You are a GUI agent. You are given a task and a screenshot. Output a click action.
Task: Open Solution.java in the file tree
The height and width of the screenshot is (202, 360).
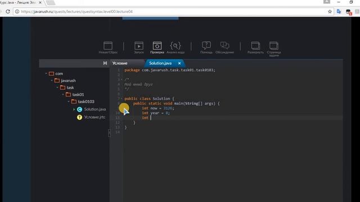[x=95, y=109]
